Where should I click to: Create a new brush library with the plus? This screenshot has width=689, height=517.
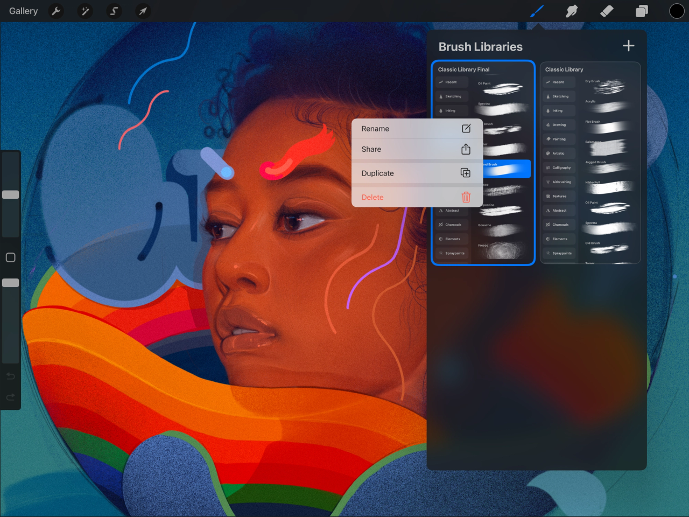(x=628, y=46)
